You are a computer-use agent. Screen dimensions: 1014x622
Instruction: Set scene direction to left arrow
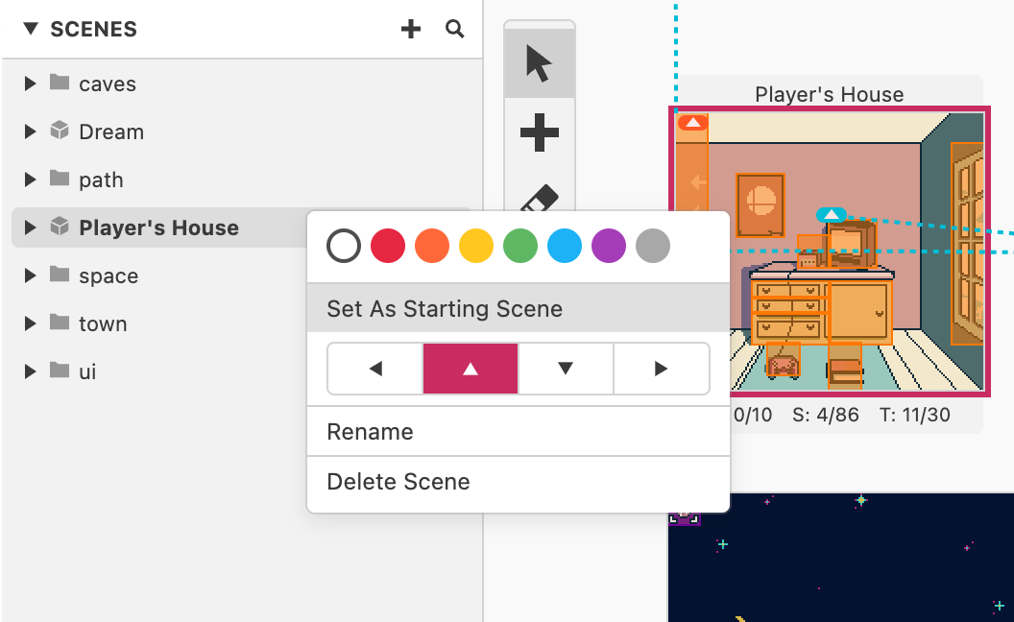click(x=375, y=369)
